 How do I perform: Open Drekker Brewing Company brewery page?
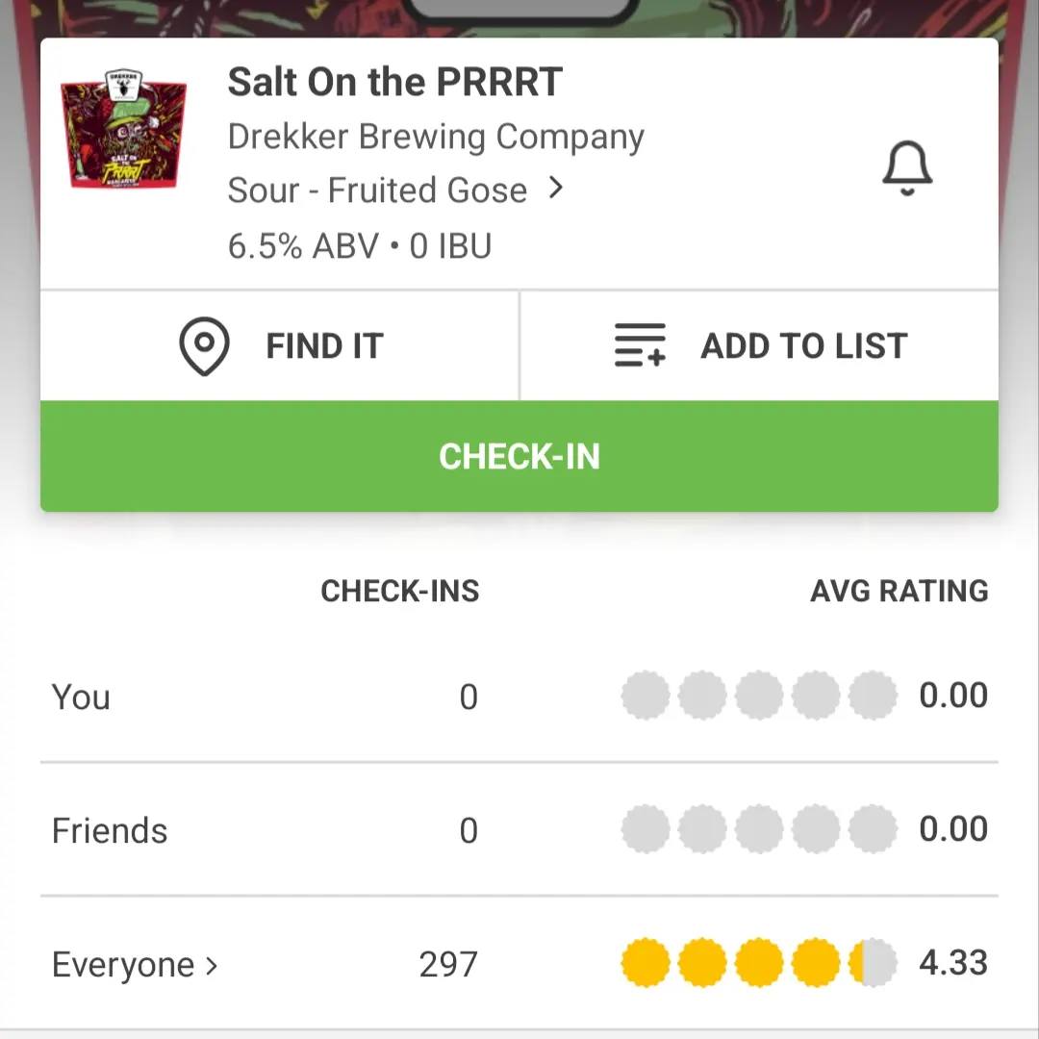click(436, 138)
